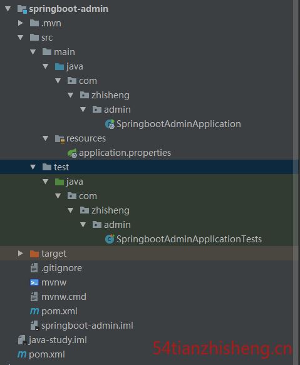Click the mvnw shell script icon
The width and height of the screenshot is (300, 365).
pos(34,282)
